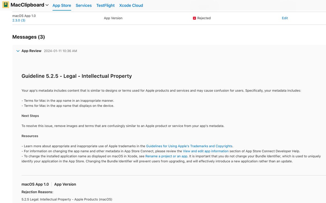326x203 pixels.
Task: Click the MacClipboard app icon
Action: click(5, 5)
